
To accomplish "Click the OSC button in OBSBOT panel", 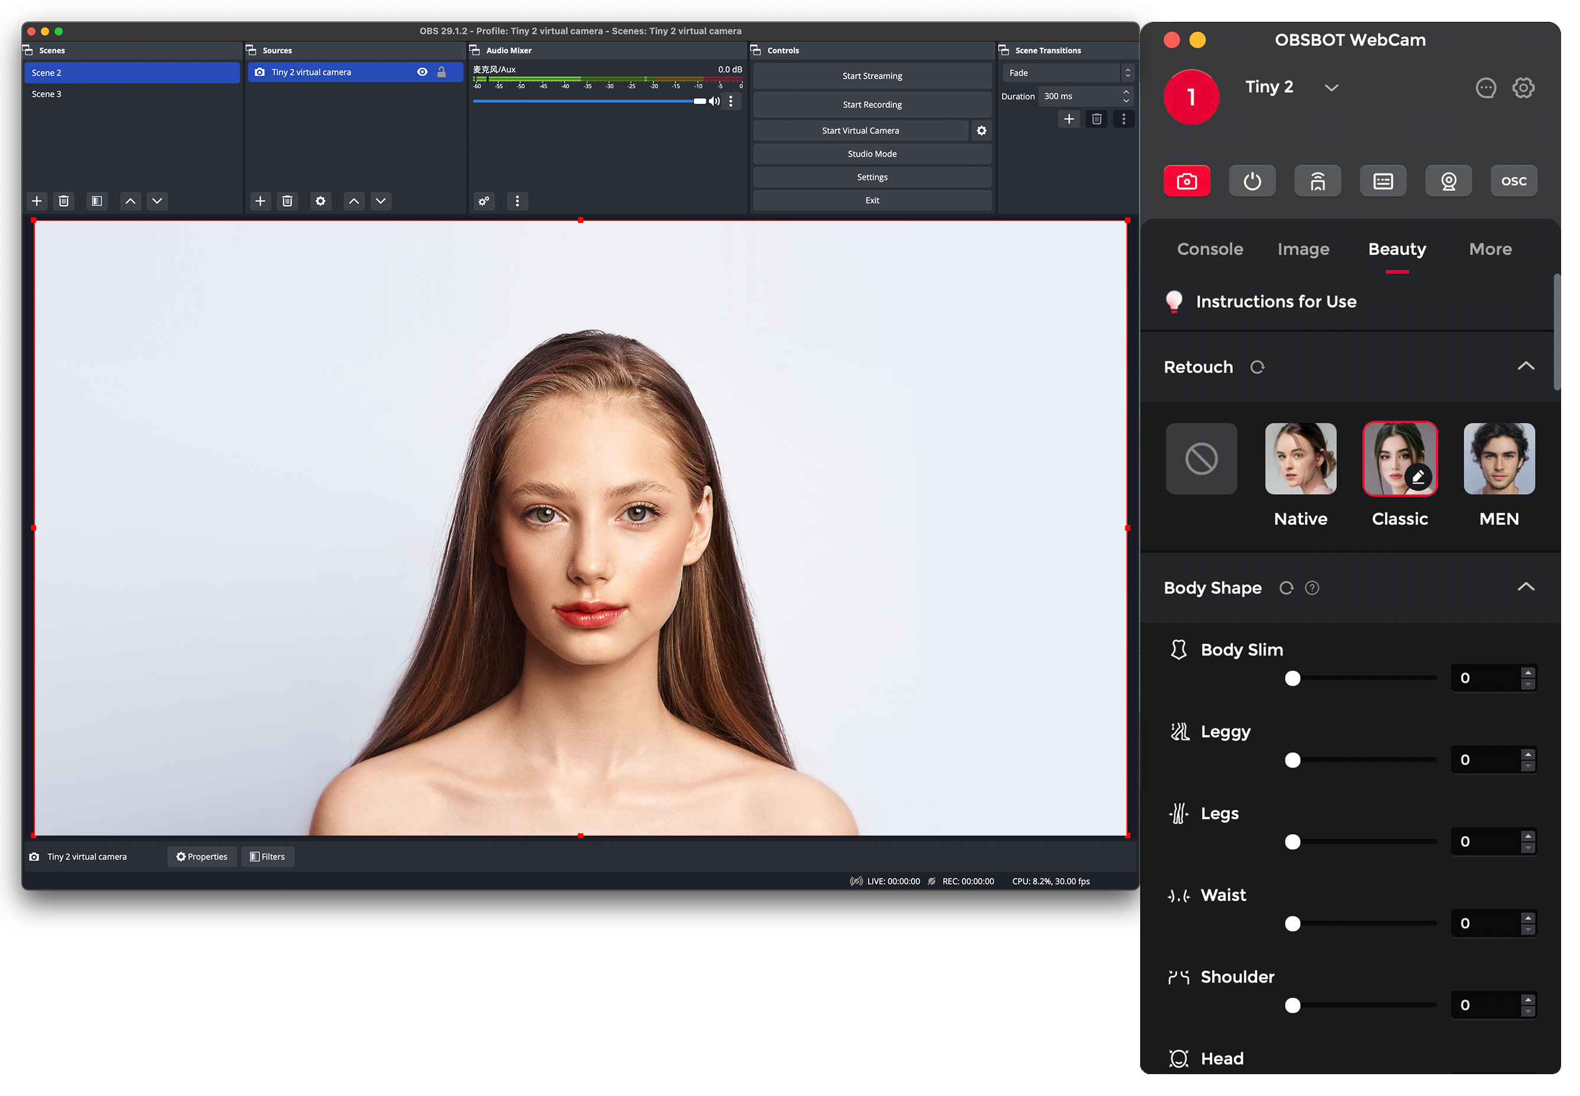I will coord(1514,180).
